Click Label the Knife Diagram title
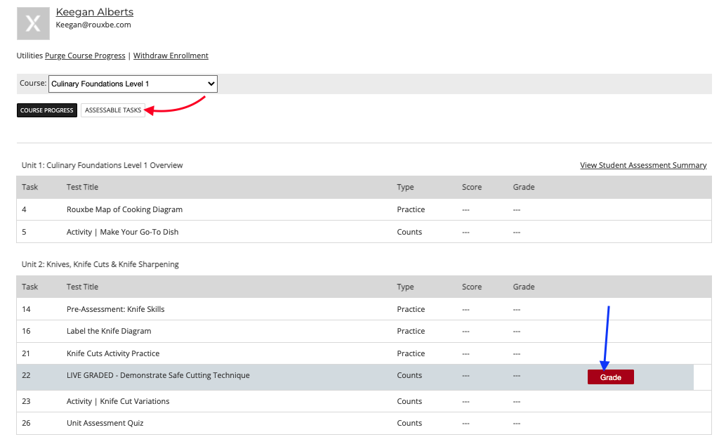Image resolution: width=719 pixels, height=444 pixels. (109, 331)
